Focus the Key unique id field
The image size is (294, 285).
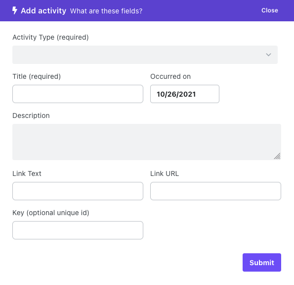pyautogui.click(x=78, y=230)
